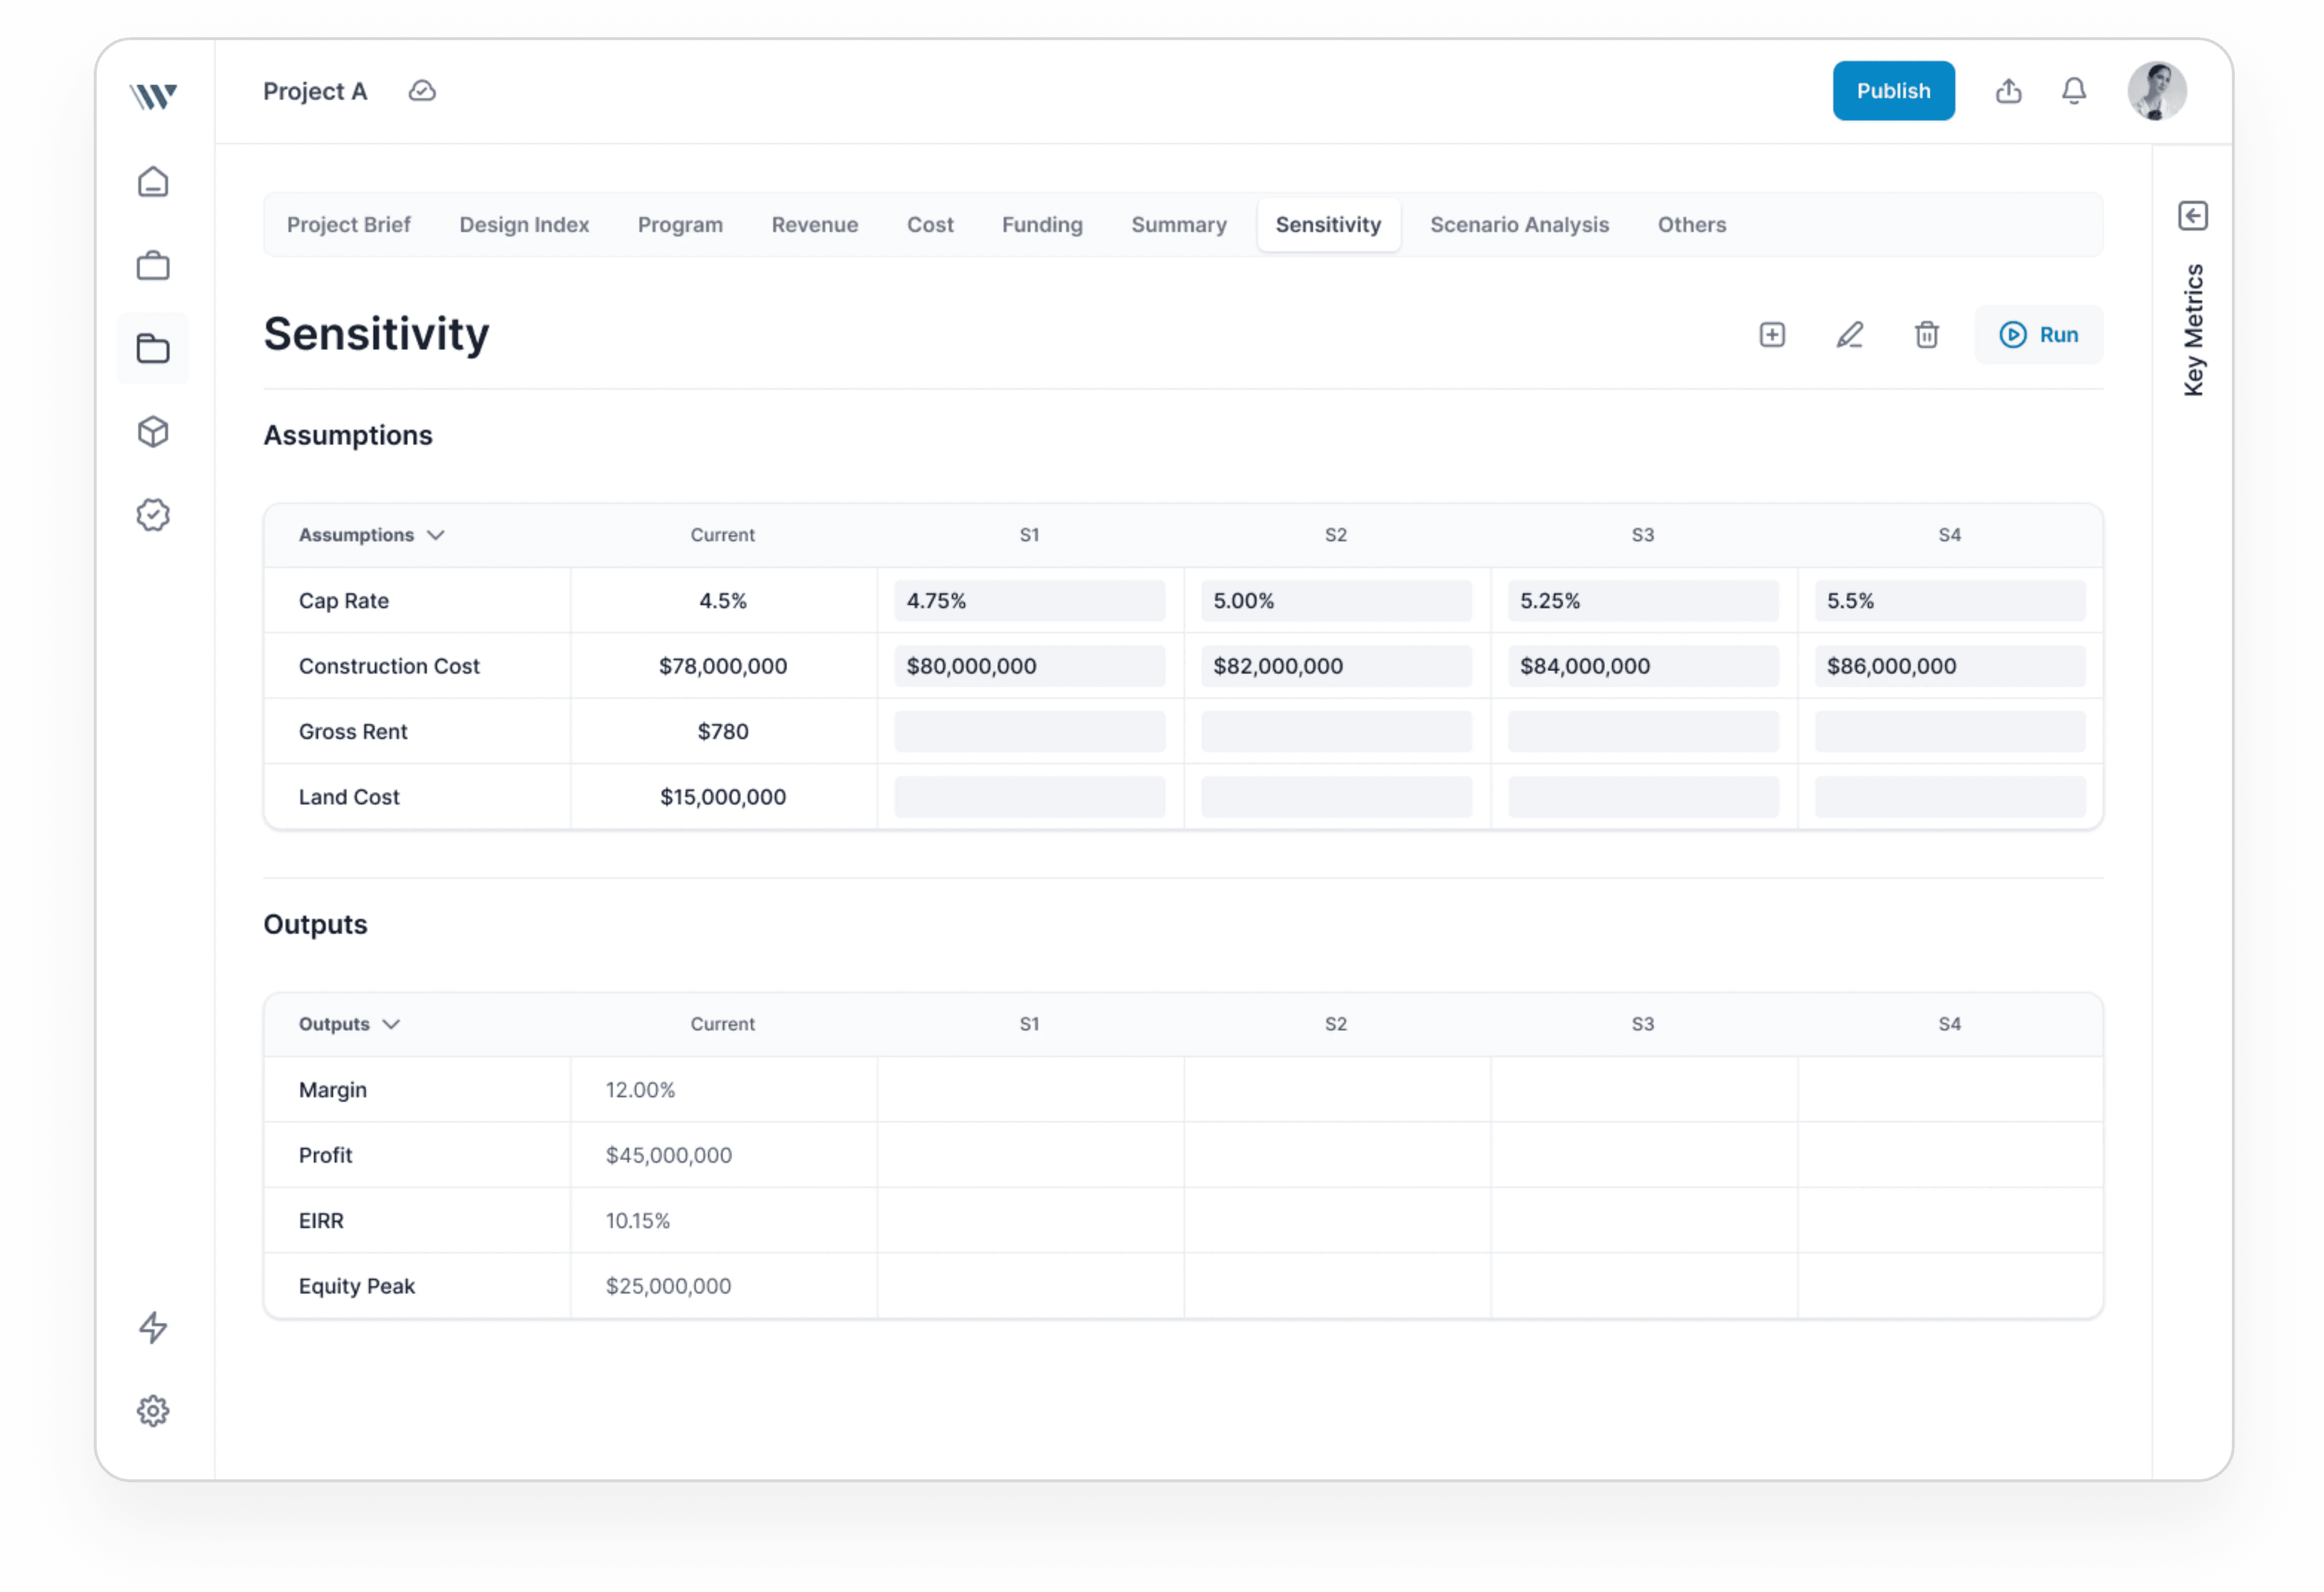Open the briefcase icon in sidebar
The width and height of the screenshot is (2324, 1592).
pos(153,266)
